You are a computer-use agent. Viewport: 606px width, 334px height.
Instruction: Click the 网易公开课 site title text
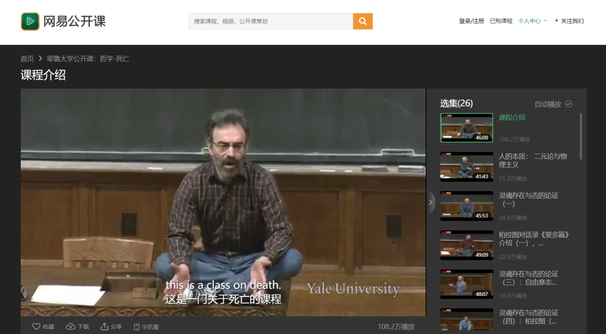74,21
